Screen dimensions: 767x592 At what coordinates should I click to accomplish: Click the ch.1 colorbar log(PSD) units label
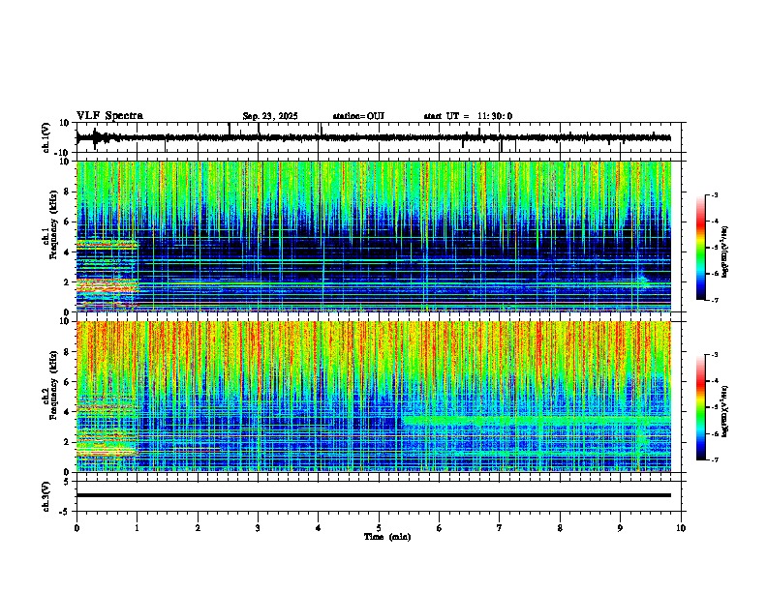(725, 252)
